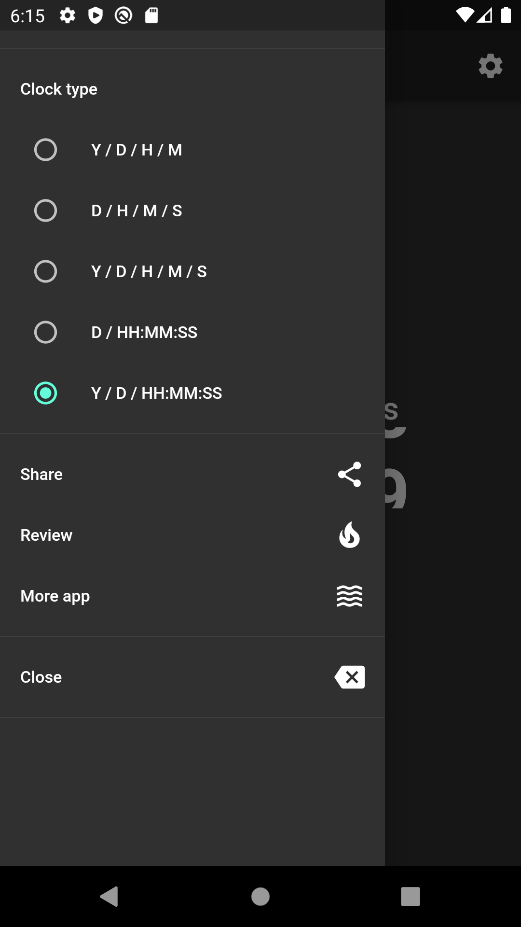Tap the Android back navigation button
Screen dimensions: 521x927
tap(109, 897)
